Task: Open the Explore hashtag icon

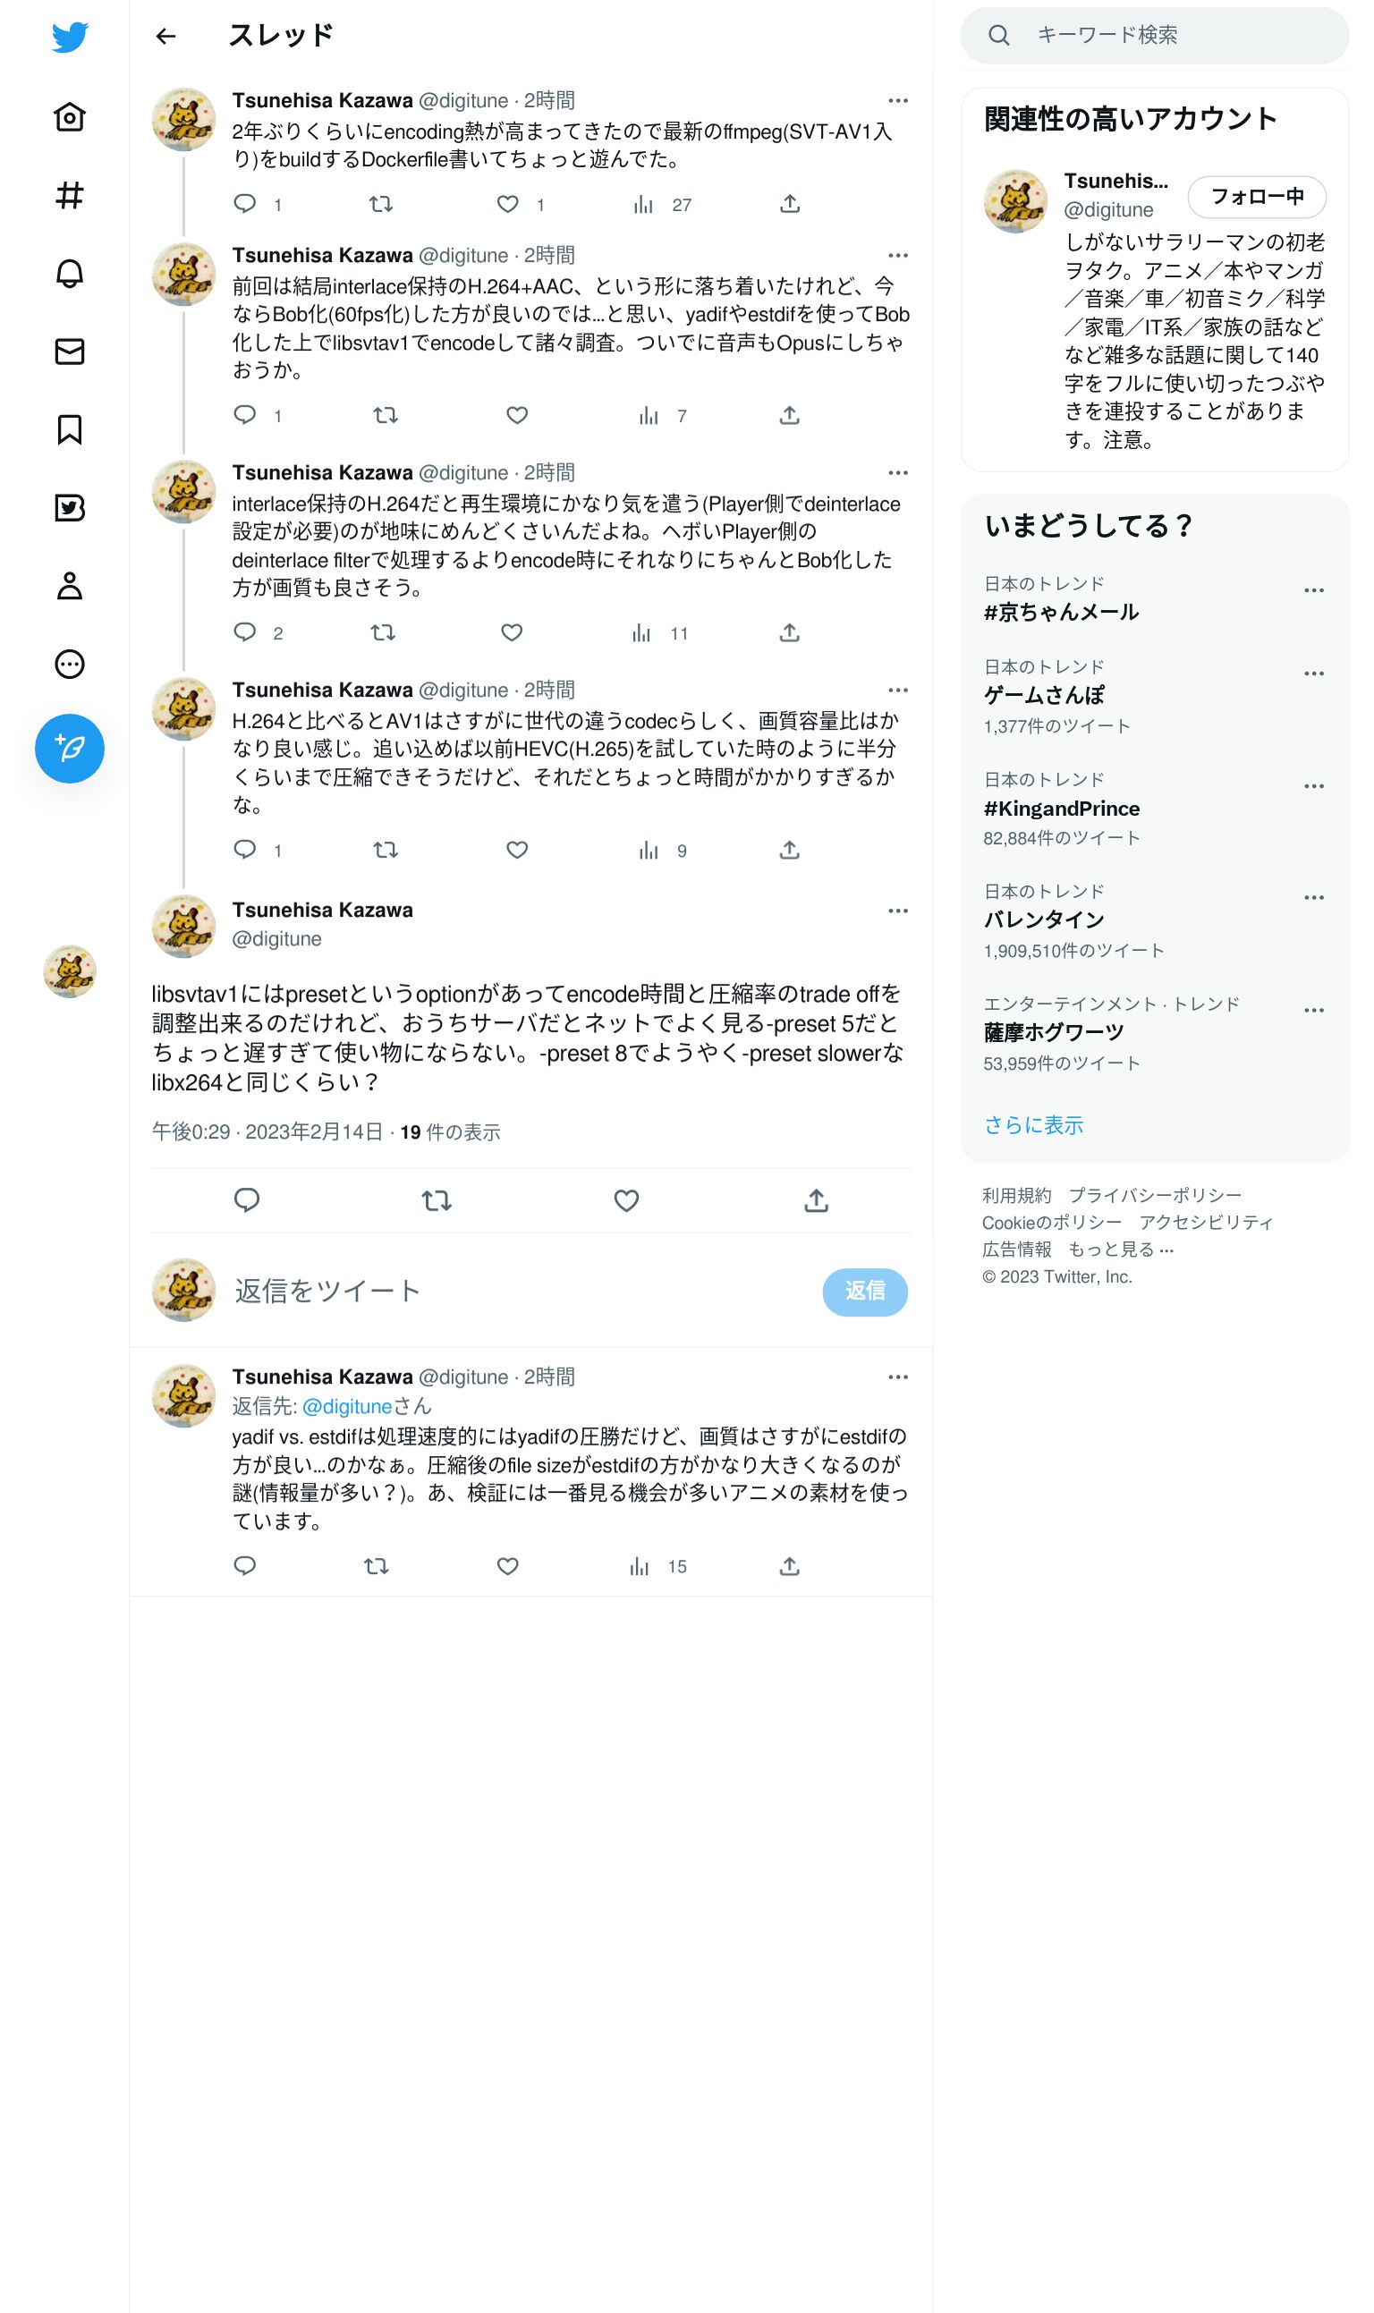Action: (70, 195)
